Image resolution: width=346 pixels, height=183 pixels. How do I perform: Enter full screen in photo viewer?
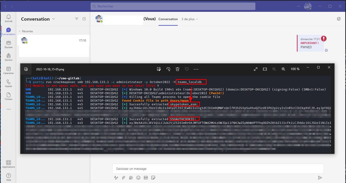tap(255, 69)
